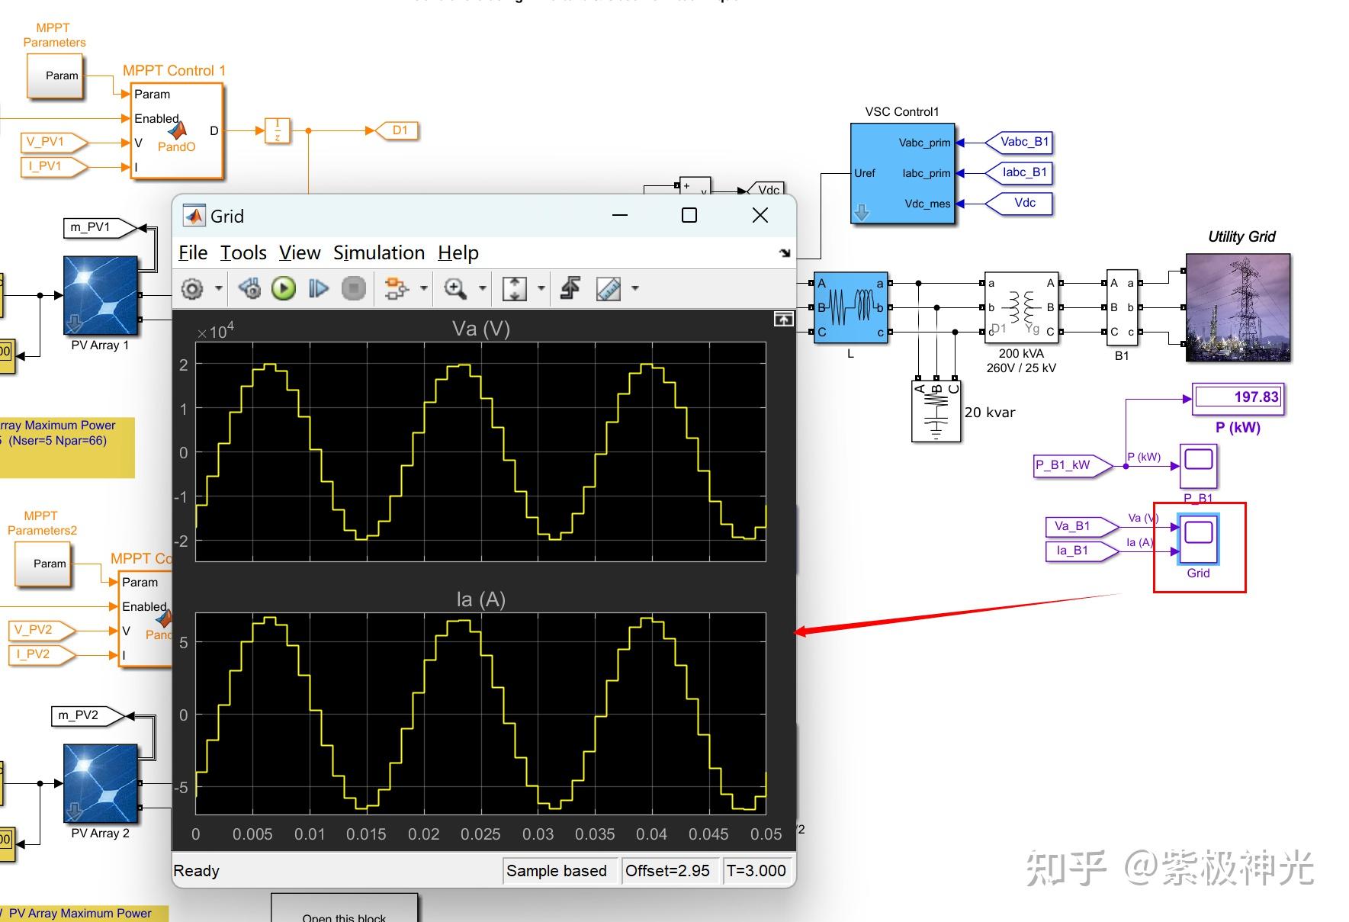
Task: Click the Open this block button
Action: pyautogui.click(x=345, y=914)
